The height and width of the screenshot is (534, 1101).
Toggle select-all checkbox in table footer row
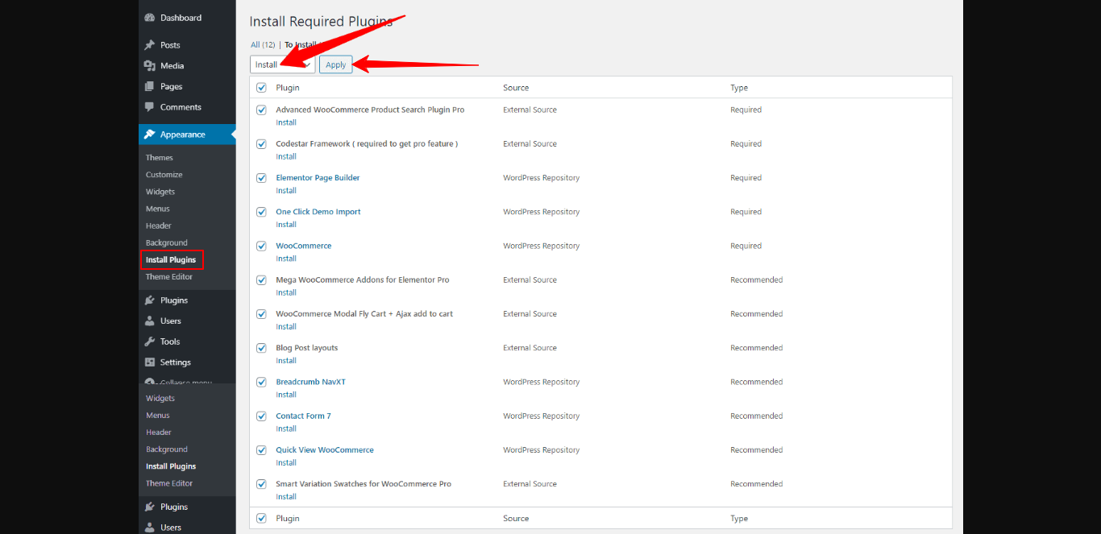(x=261, y=519)
